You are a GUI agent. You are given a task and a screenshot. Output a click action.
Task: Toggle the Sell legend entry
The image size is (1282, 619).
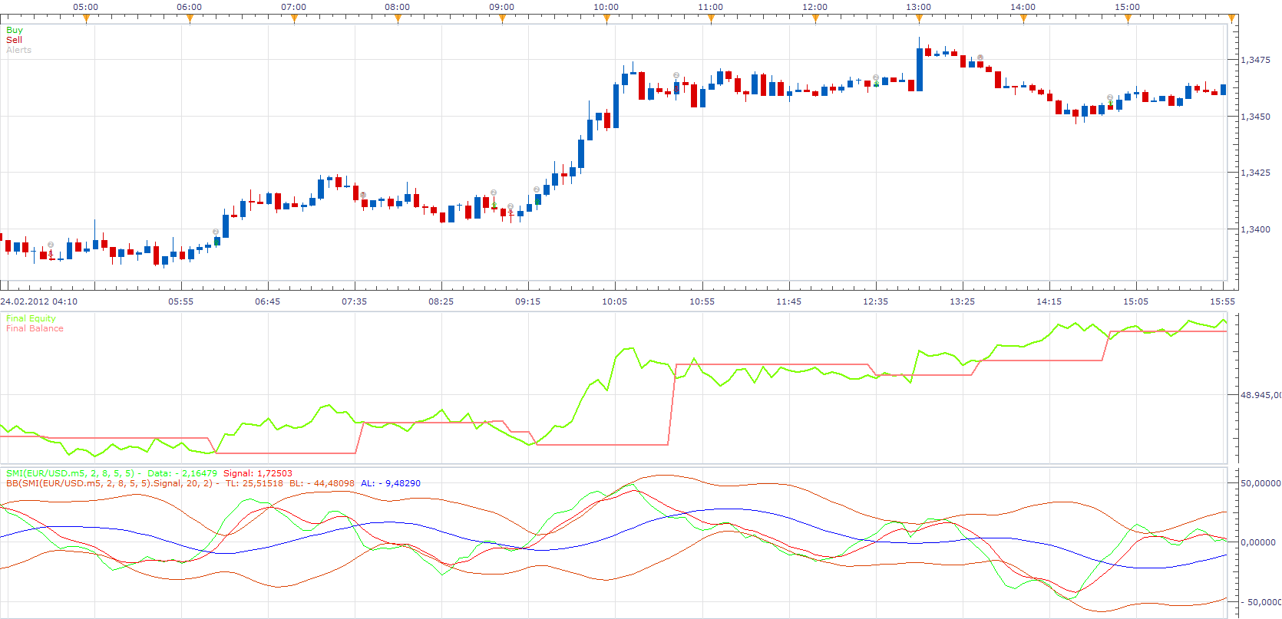pyautogui.click(x=14, y=40)
